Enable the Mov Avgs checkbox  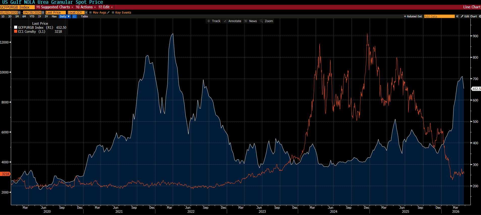click(91, 13)
